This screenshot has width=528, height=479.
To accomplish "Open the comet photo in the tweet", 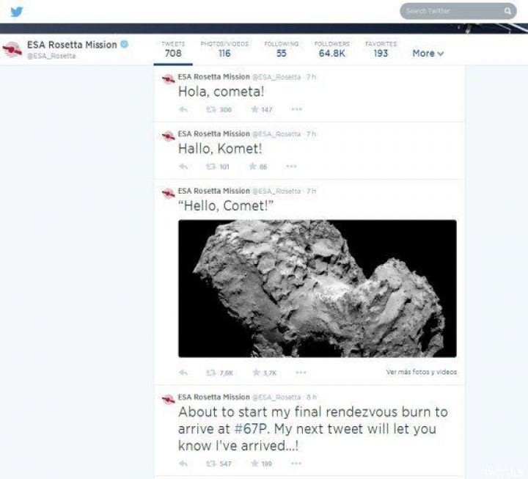I will click(x=317, y=288).
